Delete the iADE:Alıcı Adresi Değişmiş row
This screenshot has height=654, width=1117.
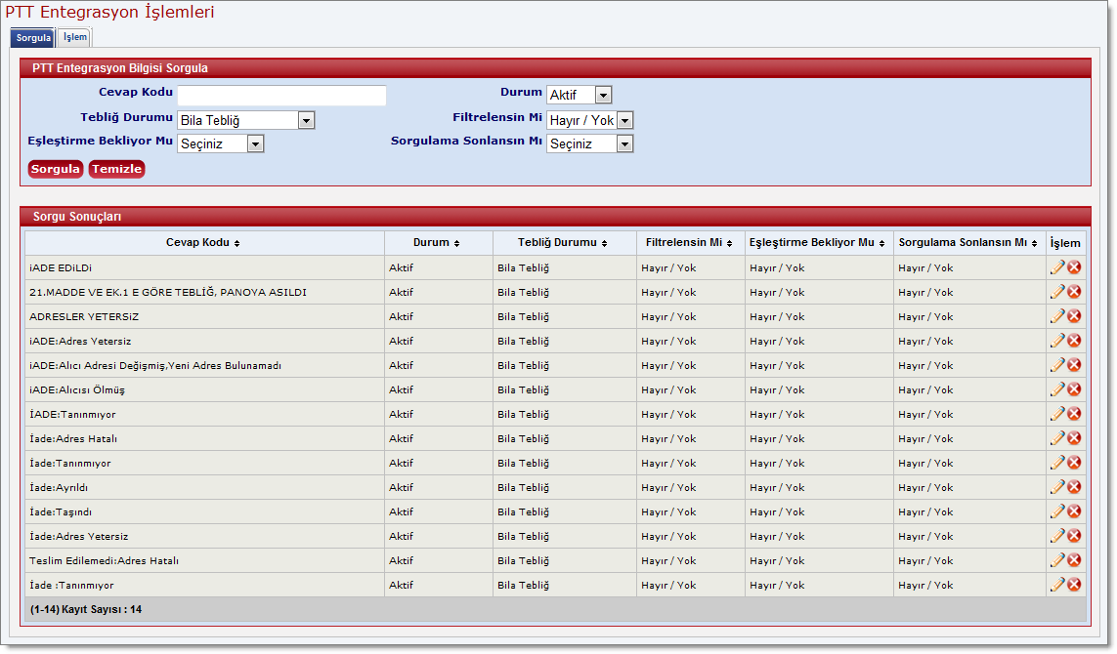[x=1074, y=365]
